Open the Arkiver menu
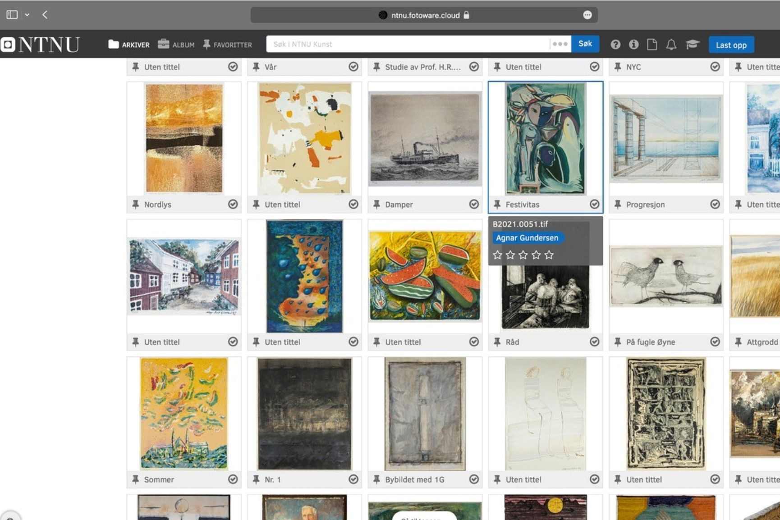This screenshot has height=520, width=780. [129, 45]
